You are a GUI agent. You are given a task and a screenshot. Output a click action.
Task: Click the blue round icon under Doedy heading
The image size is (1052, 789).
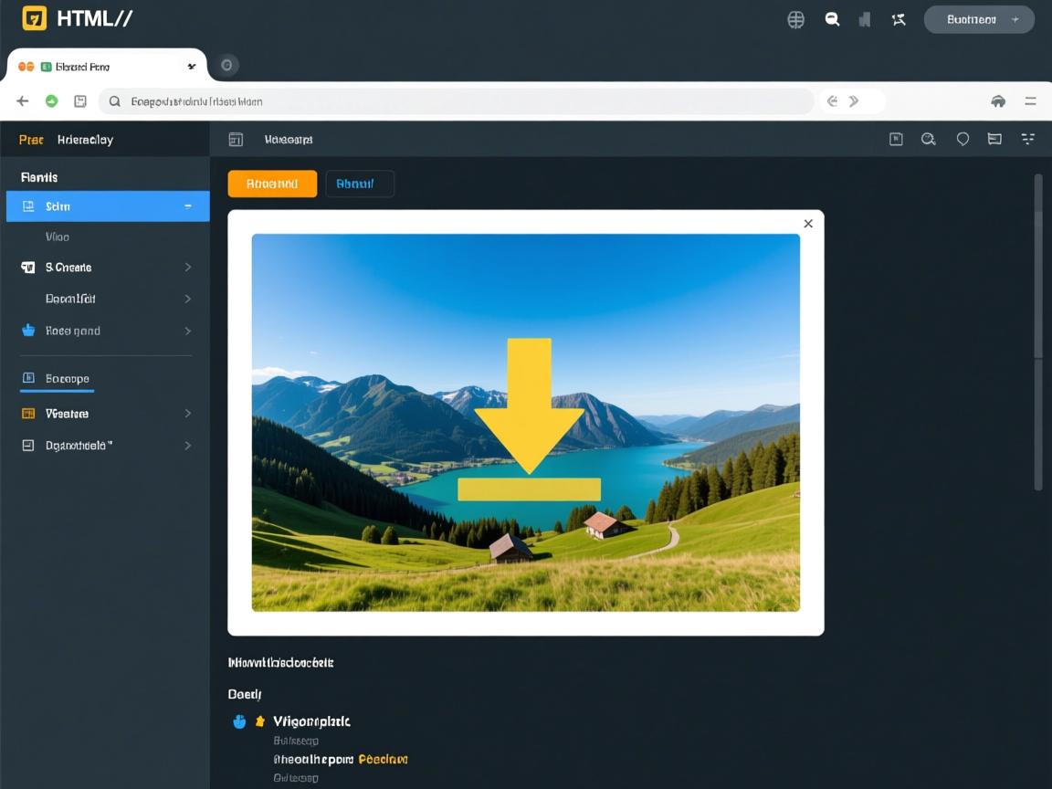coord(240,721)
